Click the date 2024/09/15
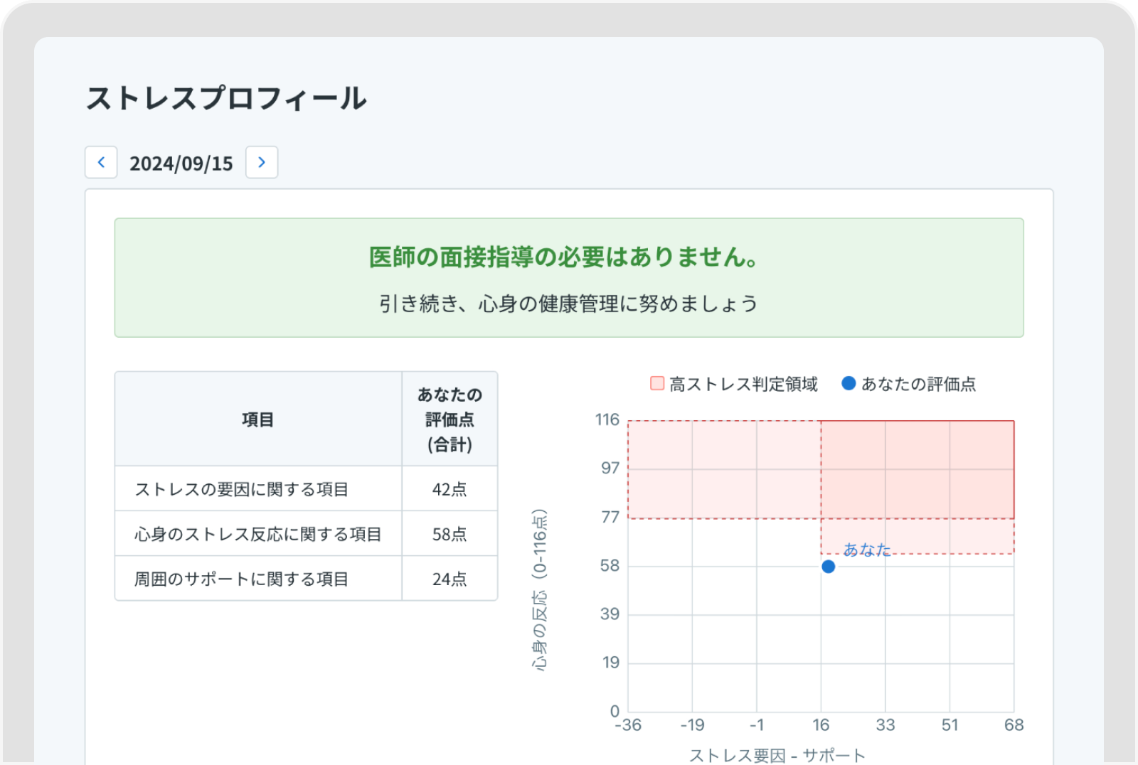1138x765 pixels. tap(181, 164)
